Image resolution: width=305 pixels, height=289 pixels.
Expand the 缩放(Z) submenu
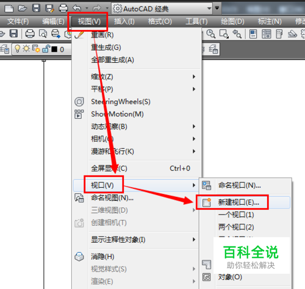pos(137,77)
